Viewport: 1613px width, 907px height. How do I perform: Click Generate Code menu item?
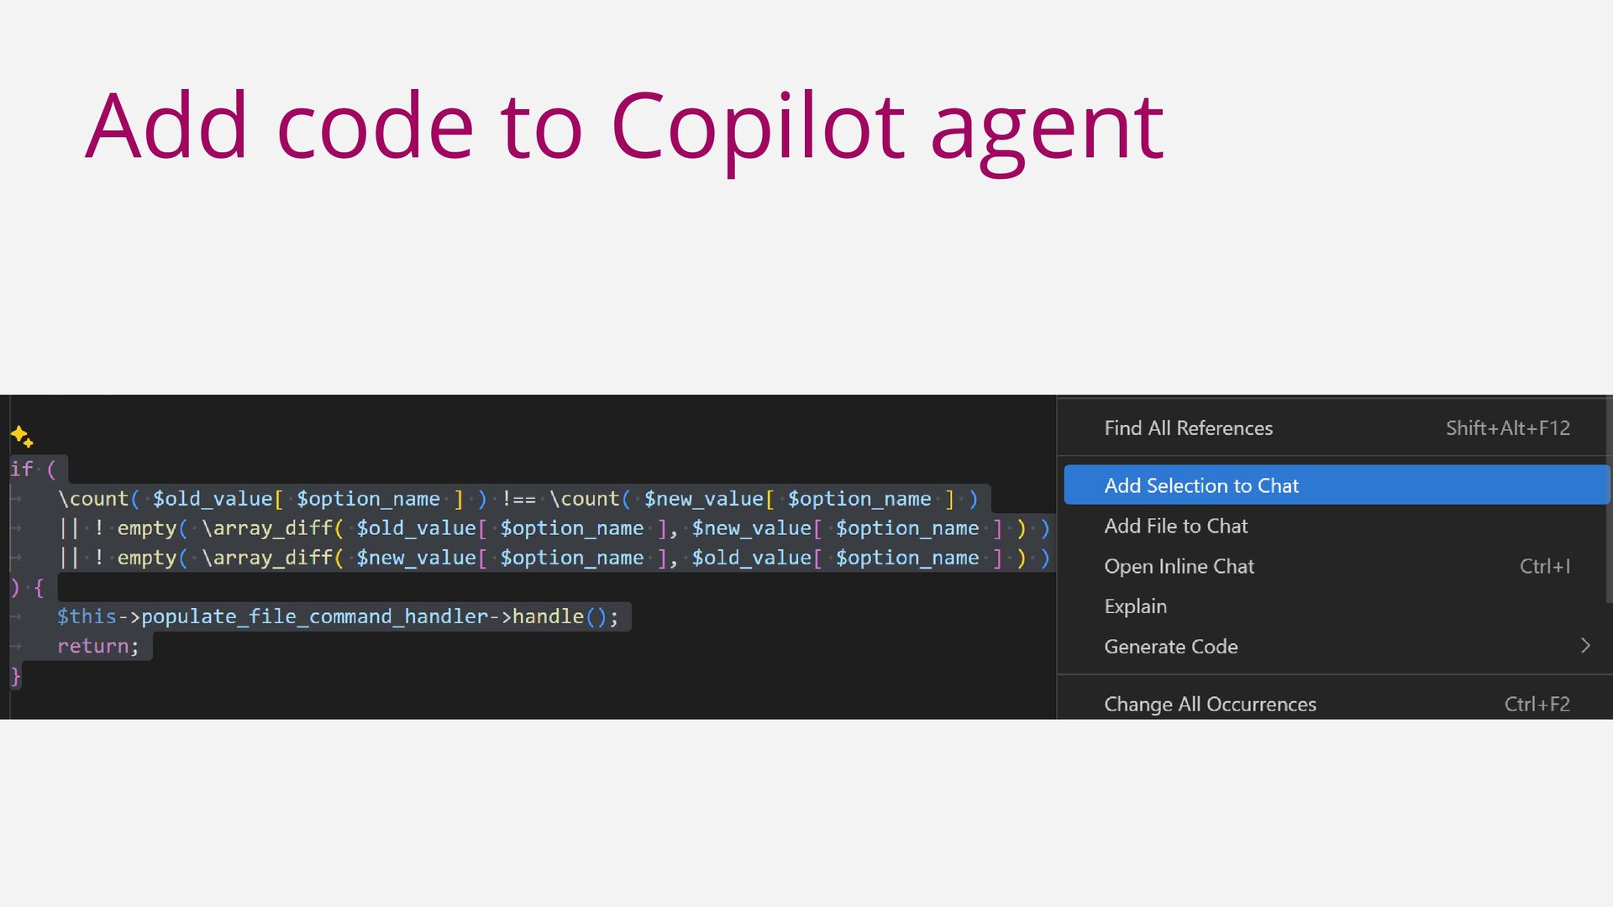pyautogui.click(x=1170, y=647)
